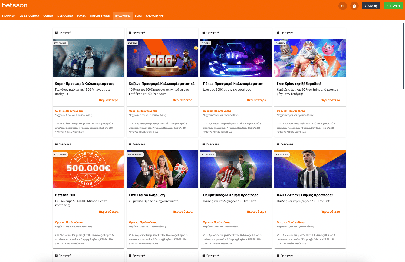Click the Free Spins της Εβδομάδας! title
This screenshot has height=262, width=405.
click(299, 84)
